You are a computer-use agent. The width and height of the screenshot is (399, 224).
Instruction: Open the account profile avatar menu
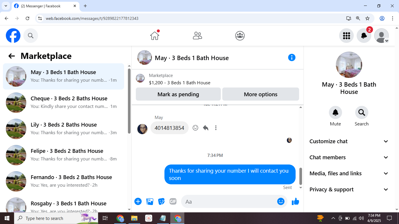click(x=381, y=36)
